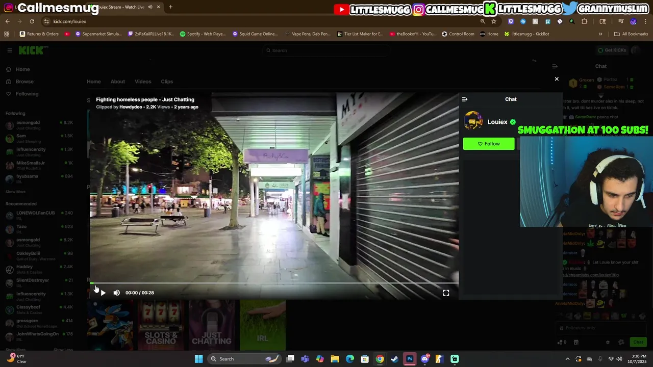The width and height of the screenshot is (653, 367).
Task: Open recommended channel SilentDestroyer
Action: point(40,282)
